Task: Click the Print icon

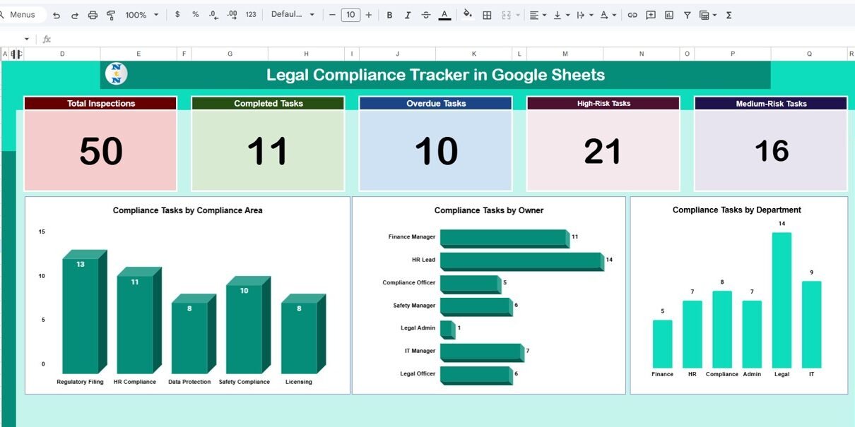Action: [x=93, y=15]
